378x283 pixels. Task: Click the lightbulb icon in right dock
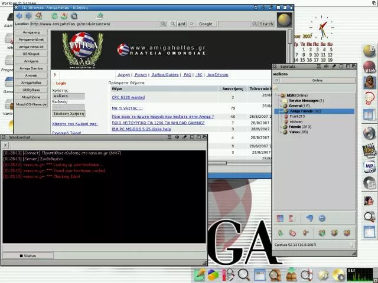370,98
